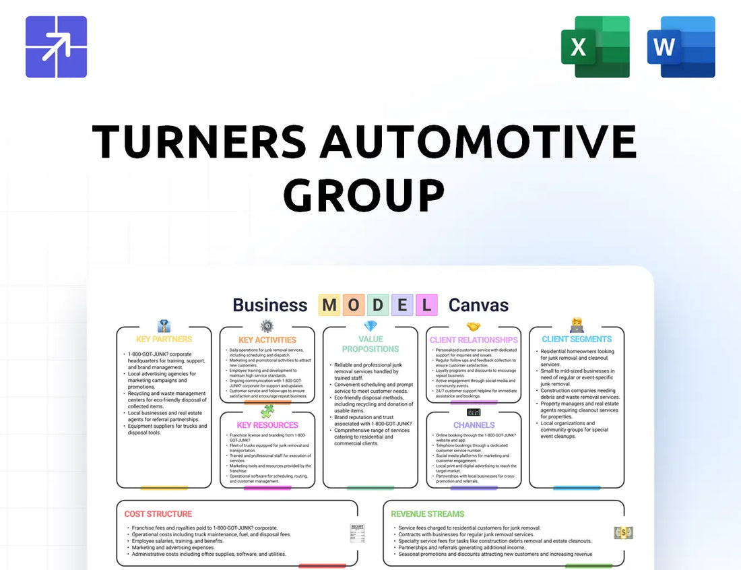Viewport: 741px width, 570px height.
Task: Open the Microsoft Word icon
Action: [x=681, y=46]
